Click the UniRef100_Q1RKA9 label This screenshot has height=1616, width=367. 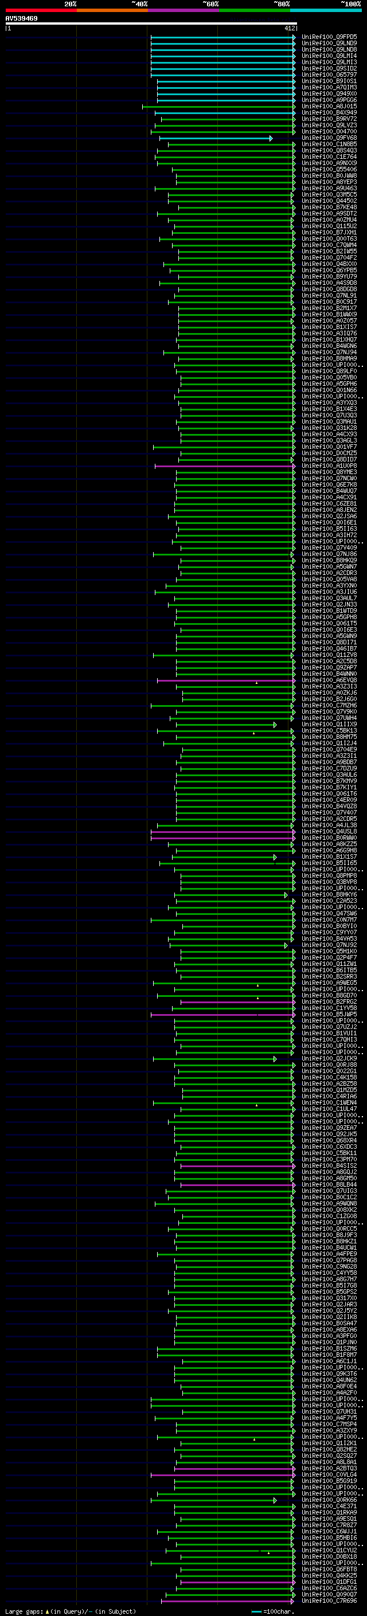pyautogui.click(x=329, y=1512)
